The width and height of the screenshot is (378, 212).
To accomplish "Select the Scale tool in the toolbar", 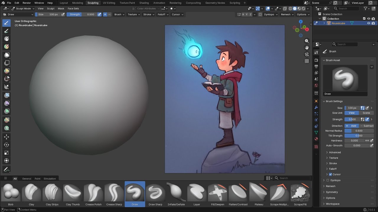I will 6,153.
